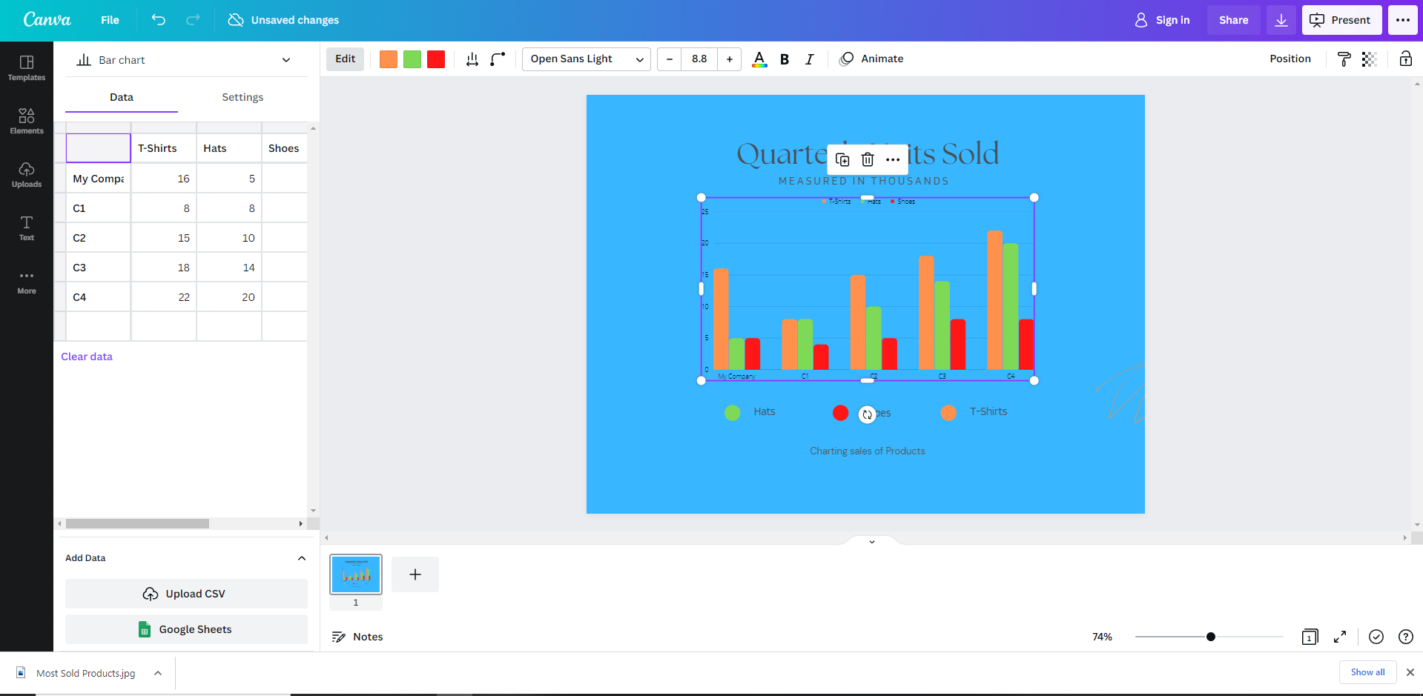
Task: Click the Clear data link
Action: point(86,357)
